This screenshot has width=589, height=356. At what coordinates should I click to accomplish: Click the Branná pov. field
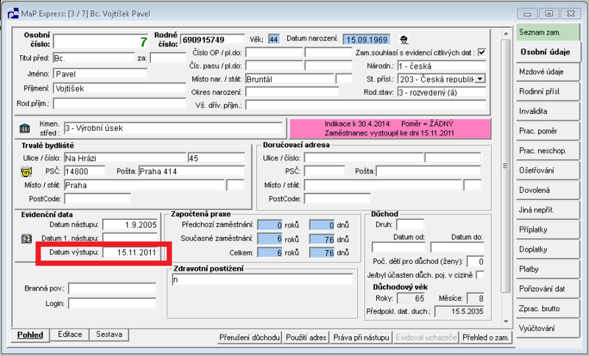[112, 288]
